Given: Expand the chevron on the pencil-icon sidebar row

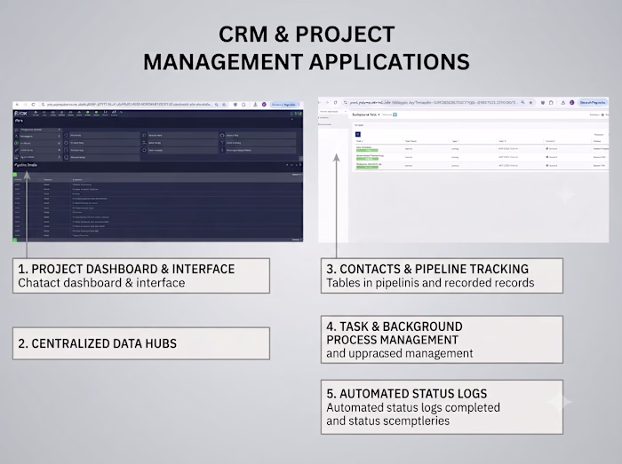Looking at the screenshot, I should (x=60, y=150).
